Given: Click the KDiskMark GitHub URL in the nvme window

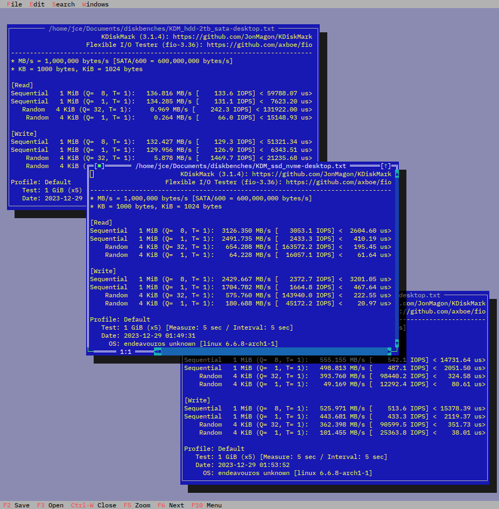Looking at the screenshot, I should (x=322, y=174).
